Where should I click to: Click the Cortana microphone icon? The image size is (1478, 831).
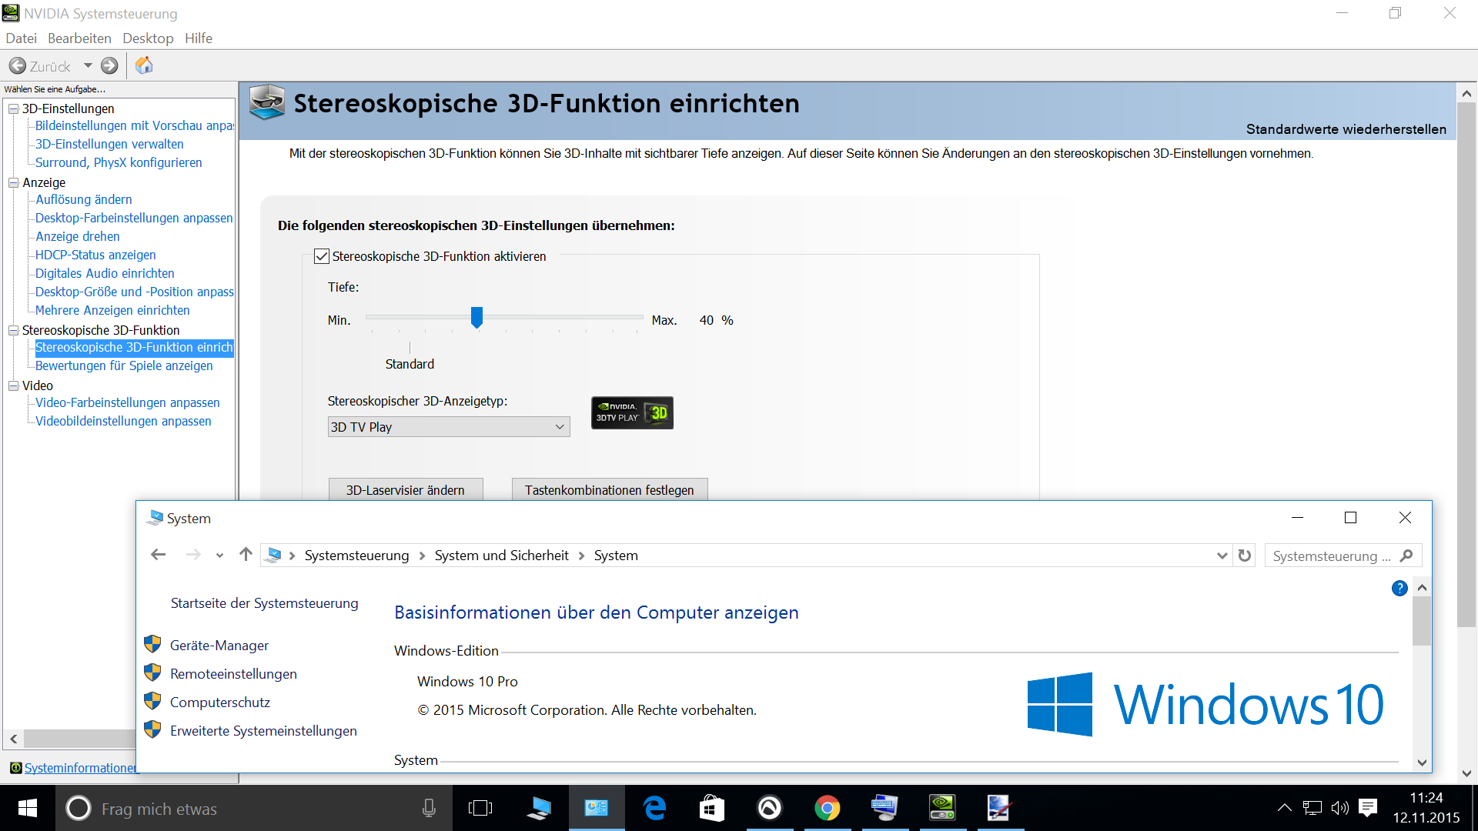pos(429,808)
